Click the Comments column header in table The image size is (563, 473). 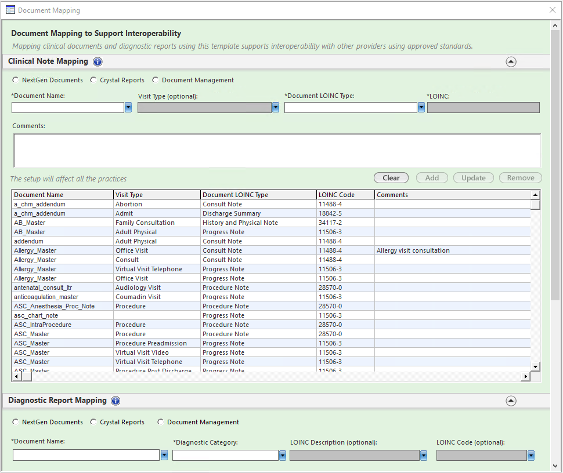click(x=453, y=195)
